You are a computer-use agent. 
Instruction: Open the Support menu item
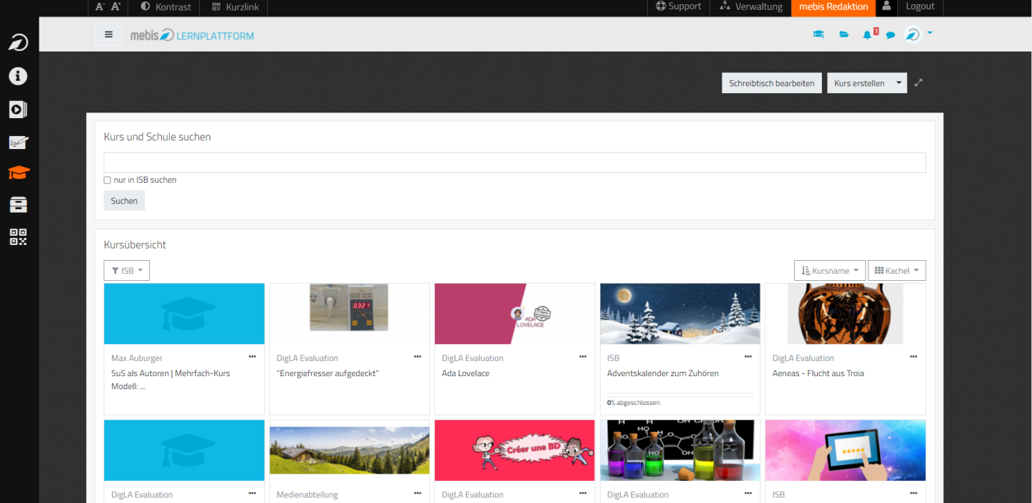point(679,7)
